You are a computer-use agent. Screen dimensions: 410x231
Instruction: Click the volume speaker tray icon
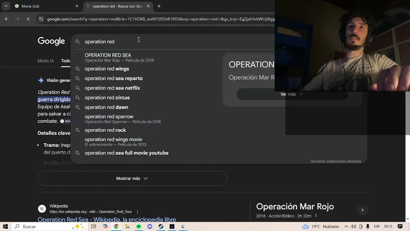pyautogui.click(x=353, y=227)
